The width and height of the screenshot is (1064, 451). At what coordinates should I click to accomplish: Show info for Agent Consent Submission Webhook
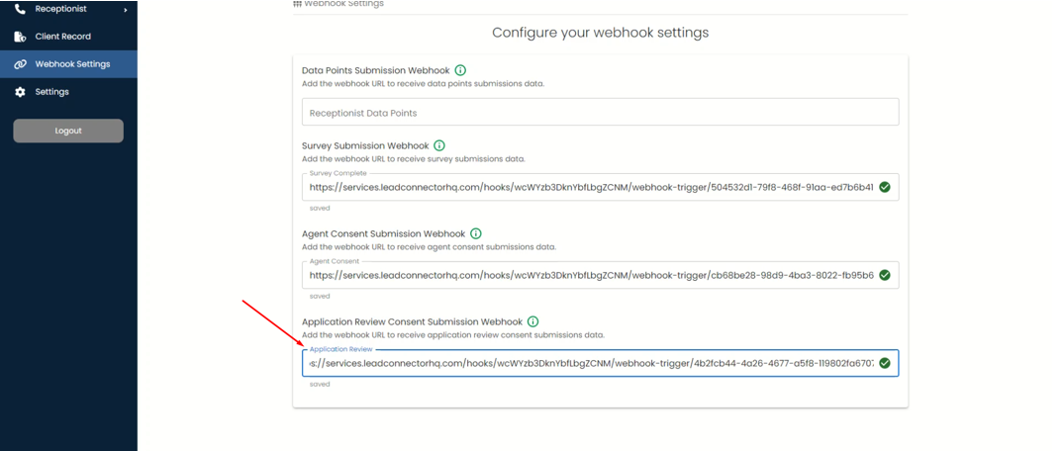(476, 233)
